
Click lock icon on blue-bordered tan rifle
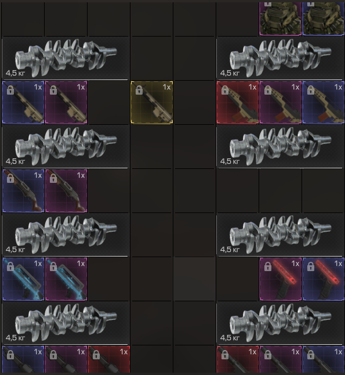click(x=10, y=91)
